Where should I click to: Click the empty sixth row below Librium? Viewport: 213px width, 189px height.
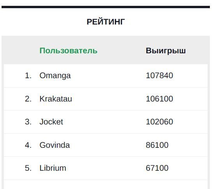[x=106, y=184]
